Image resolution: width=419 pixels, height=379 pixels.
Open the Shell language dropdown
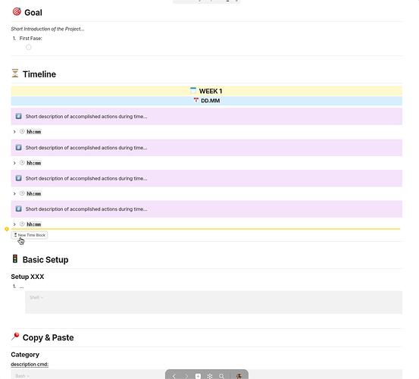click(36, 297)
